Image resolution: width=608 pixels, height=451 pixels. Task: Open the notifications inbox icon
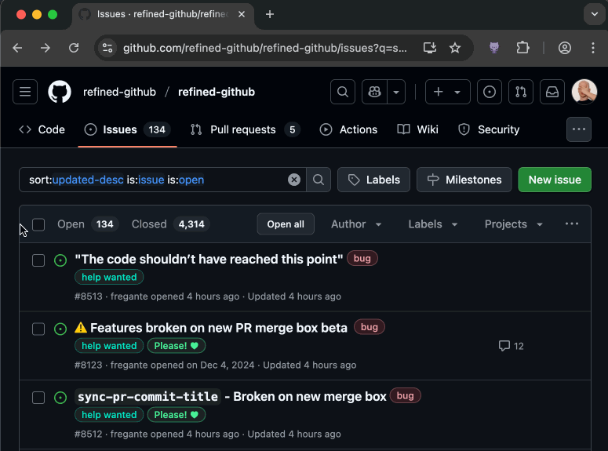click(552, 92)
